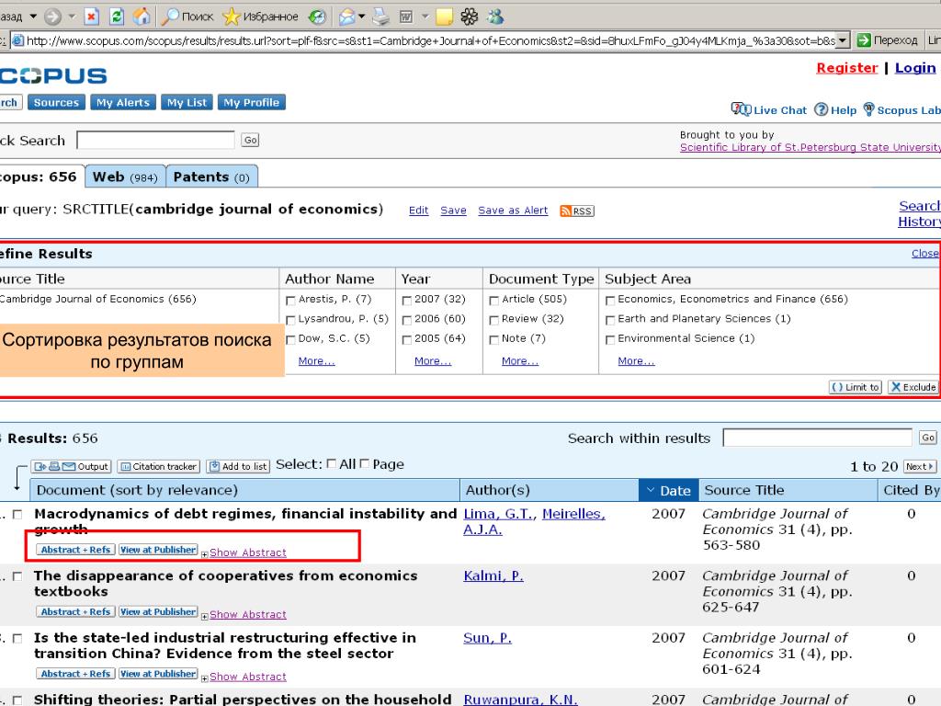
Task: Refresh the page with the green arrows icon
Action: point(117,17)
